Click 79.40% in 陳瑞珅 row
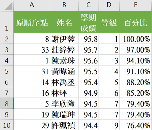The height and width of the screenshot is (130, 152). 136,114
